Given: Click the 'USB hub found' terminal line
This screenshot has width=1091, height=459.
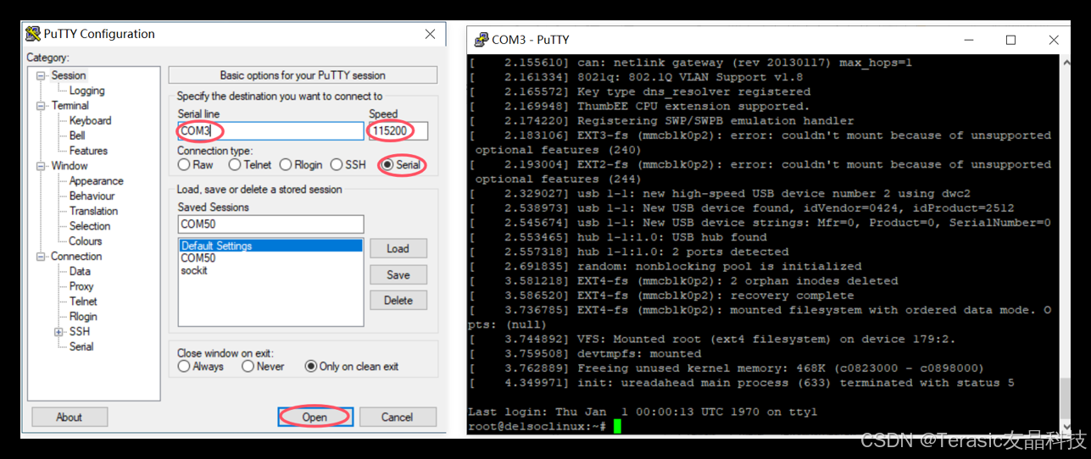Looking at the screenshot, I should pos(617,237).
